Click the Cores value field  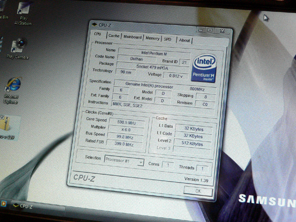[168, 165]
